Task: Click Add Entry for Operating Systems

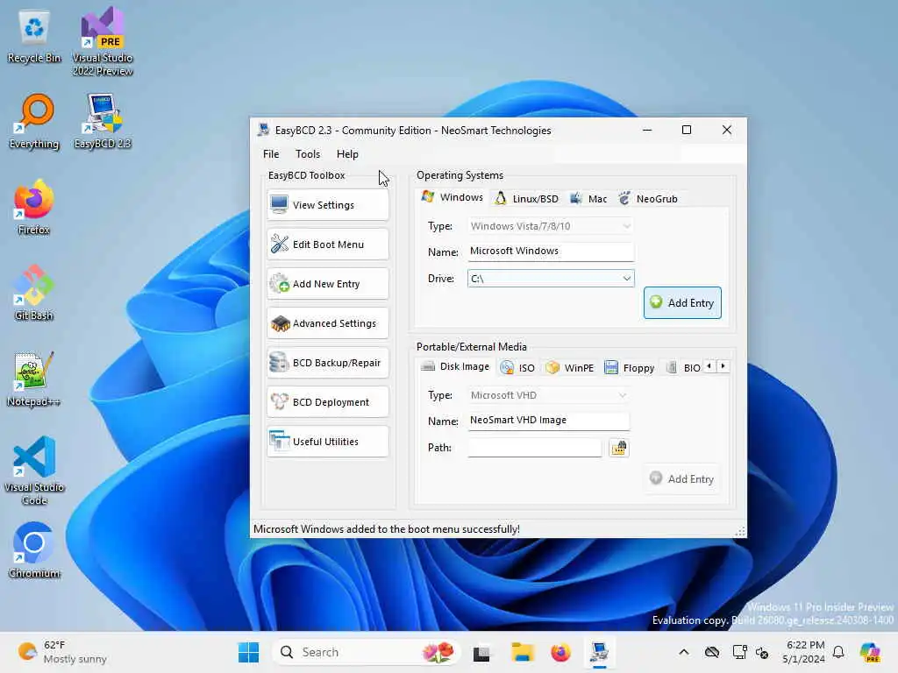Action: [682, 302]
